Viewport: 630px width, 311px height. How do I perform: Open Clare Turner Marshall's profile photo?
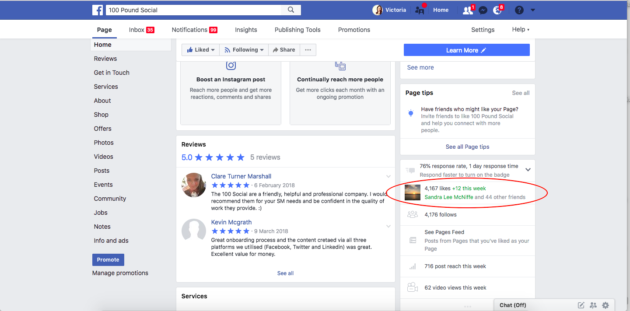tap(194, 185)
